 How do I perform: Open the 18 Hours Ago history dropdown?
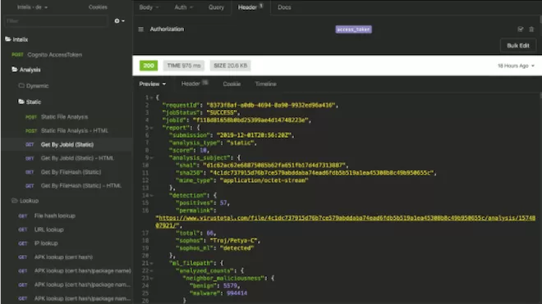point(516,66)
